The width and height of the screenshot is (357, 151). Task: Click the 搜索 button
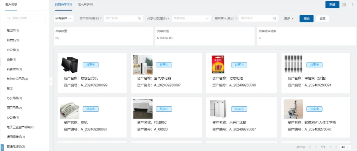pos(306,19)
